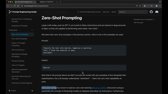Screen dimensions: 168x94
Task: Open Prompt Chaining in the sidebar
Action: point(18,61)
